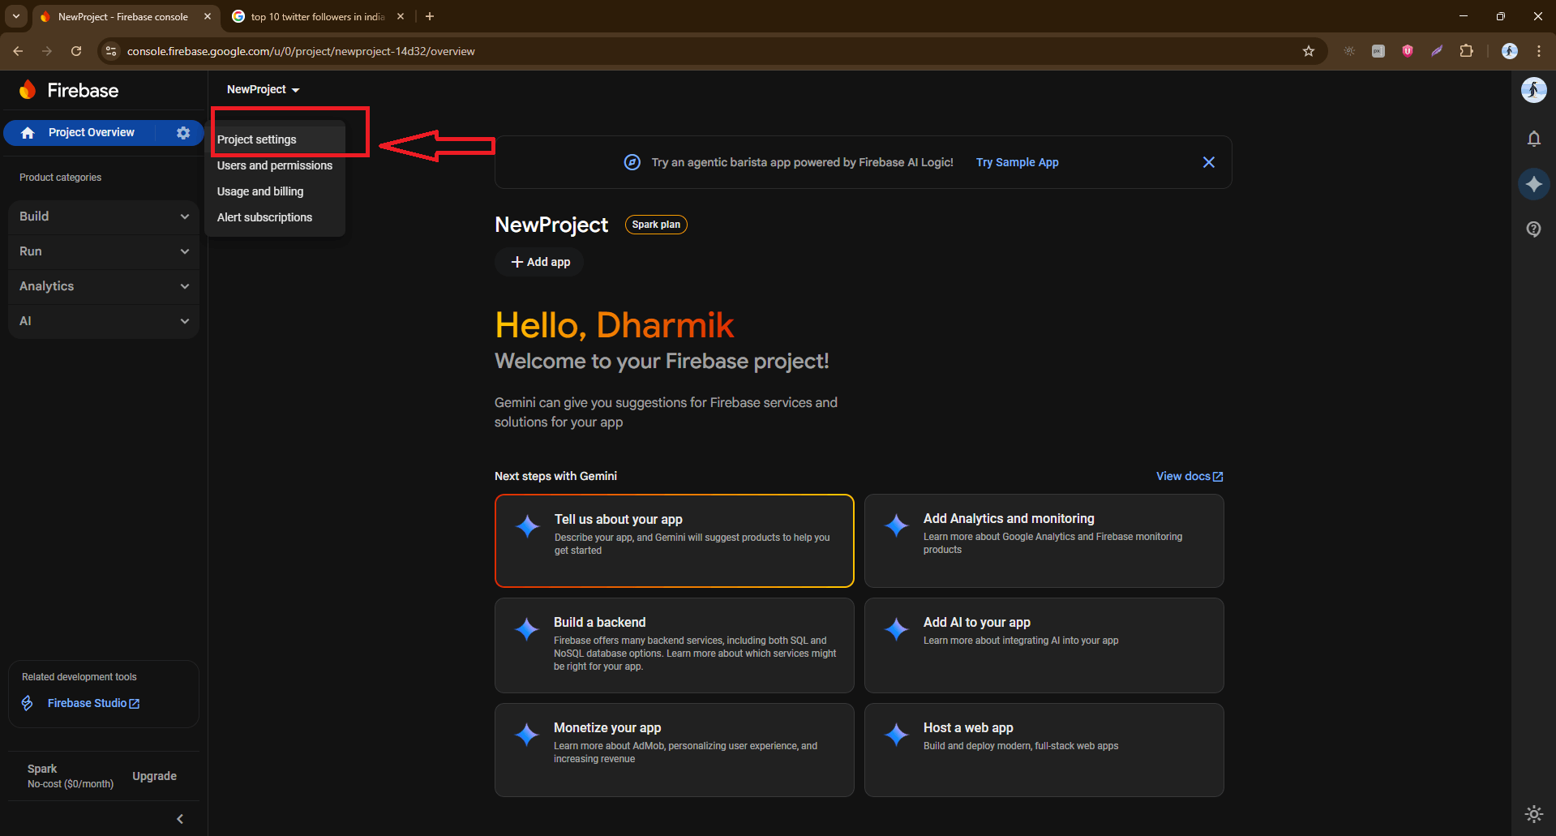Go forward in browser history
Image resolution: width=1556 pixels, height=836 pixels.
coord(47,51)
